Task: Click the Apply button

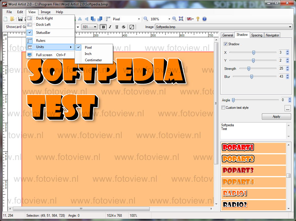Action: coord(276,117)
